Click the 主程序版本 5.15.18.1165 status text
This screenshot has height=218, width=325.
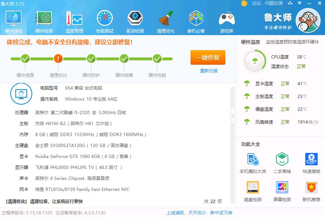click(x=27, y=213)
